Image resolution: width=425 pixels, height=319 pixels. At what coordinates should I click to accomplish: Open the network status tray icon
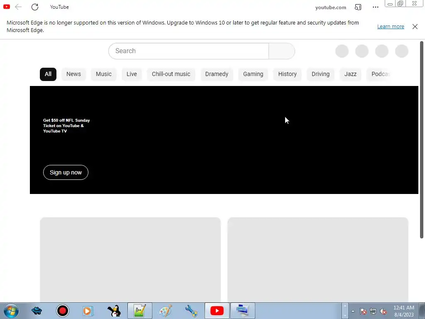373,312
